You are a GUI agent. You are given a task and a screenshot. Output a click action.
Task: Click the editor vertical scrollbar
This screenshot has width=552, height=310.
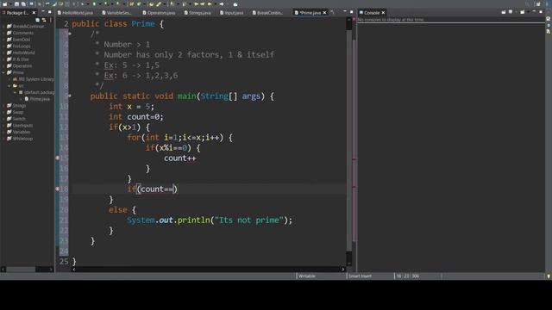349,140
